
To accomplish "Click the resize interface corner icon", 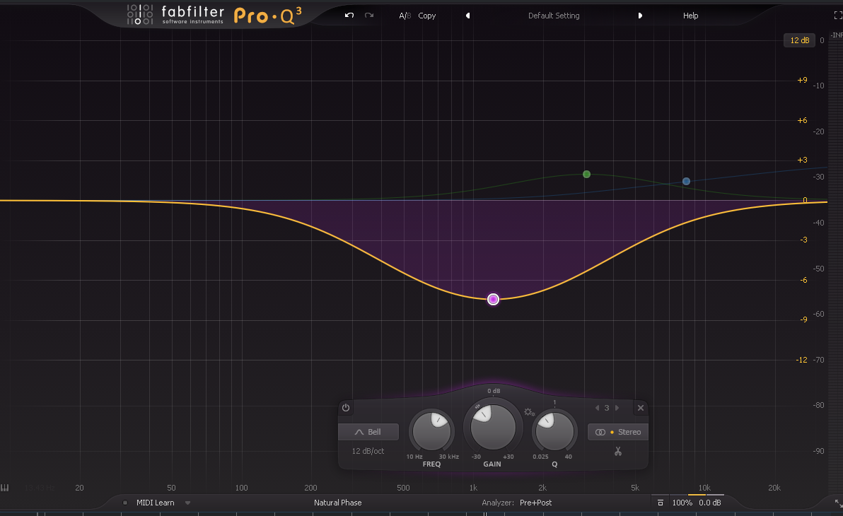I will (x=838, y=503).
